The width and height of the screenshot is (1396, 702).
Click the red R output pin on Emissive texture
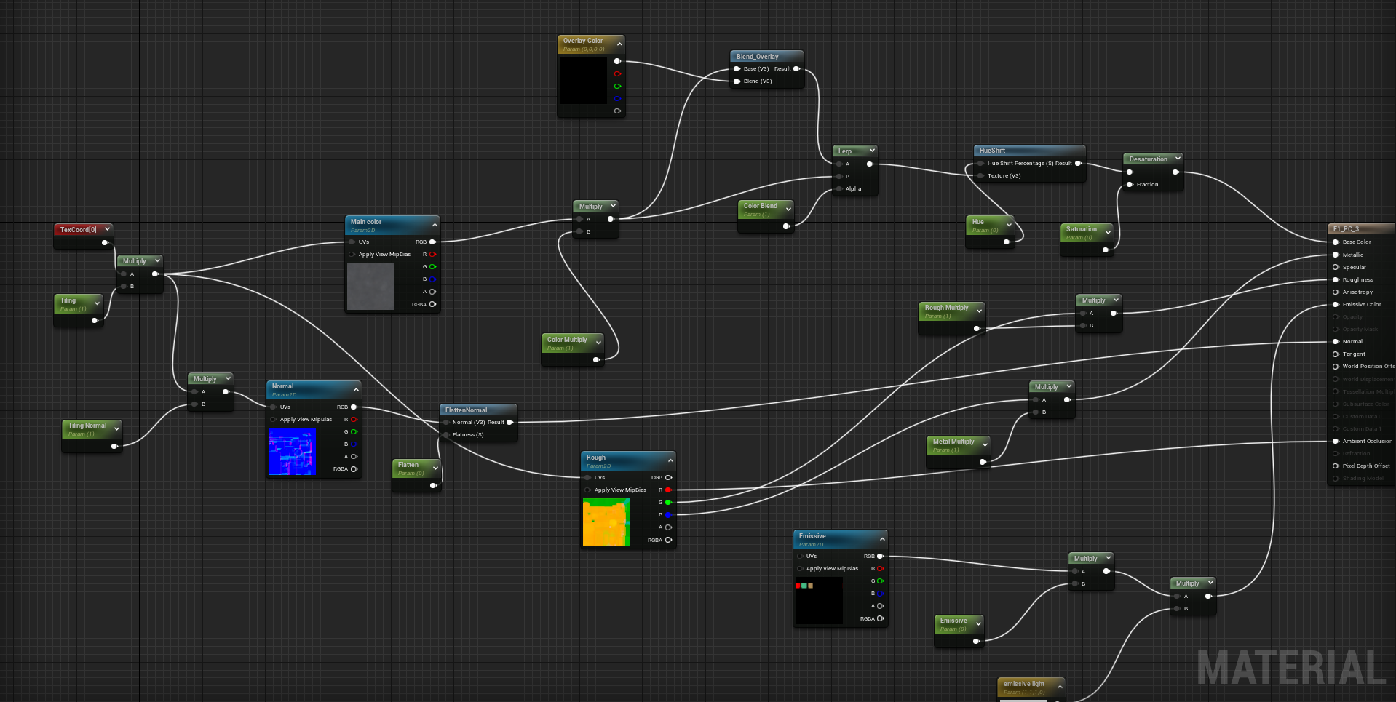880,568
